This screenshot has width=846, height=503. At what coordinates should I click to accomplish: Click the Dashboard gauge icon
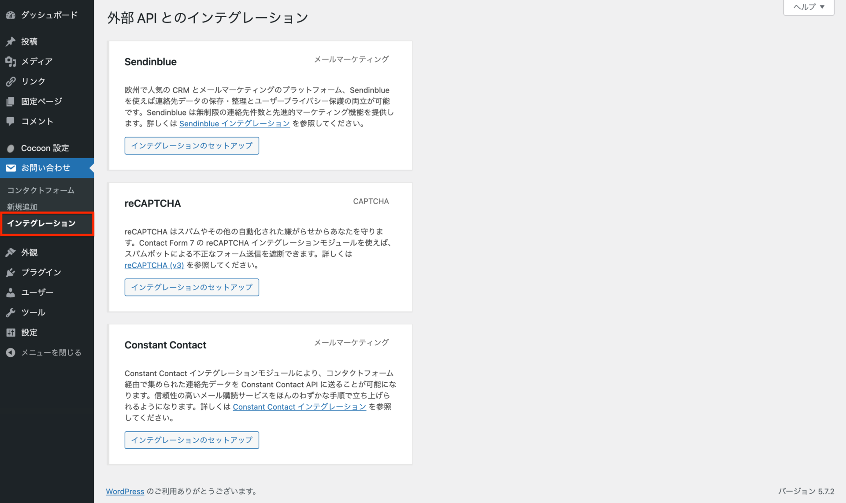11,15
